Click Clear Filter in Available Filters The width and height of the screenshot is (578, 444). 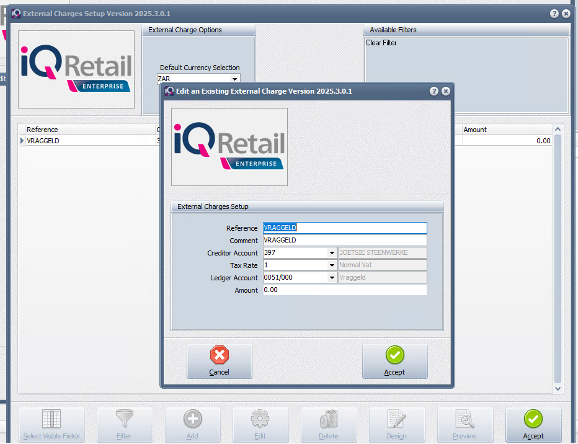[x=381, y=43]
